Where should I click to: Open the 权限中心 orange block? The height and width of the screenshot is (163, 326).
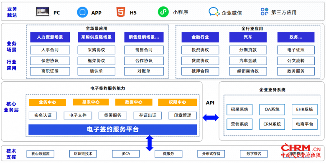tap(177, 102)
